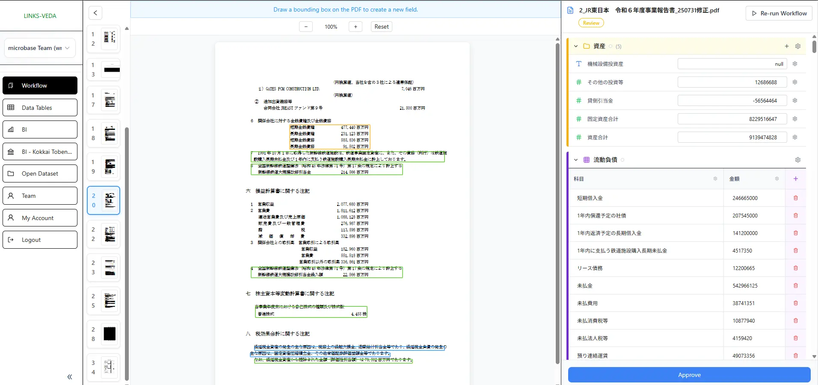Image resolution: width=818 pixels, height=385 pixels.
Task: Select page thumbnail numbered 2 8
Action: (104, 334)
